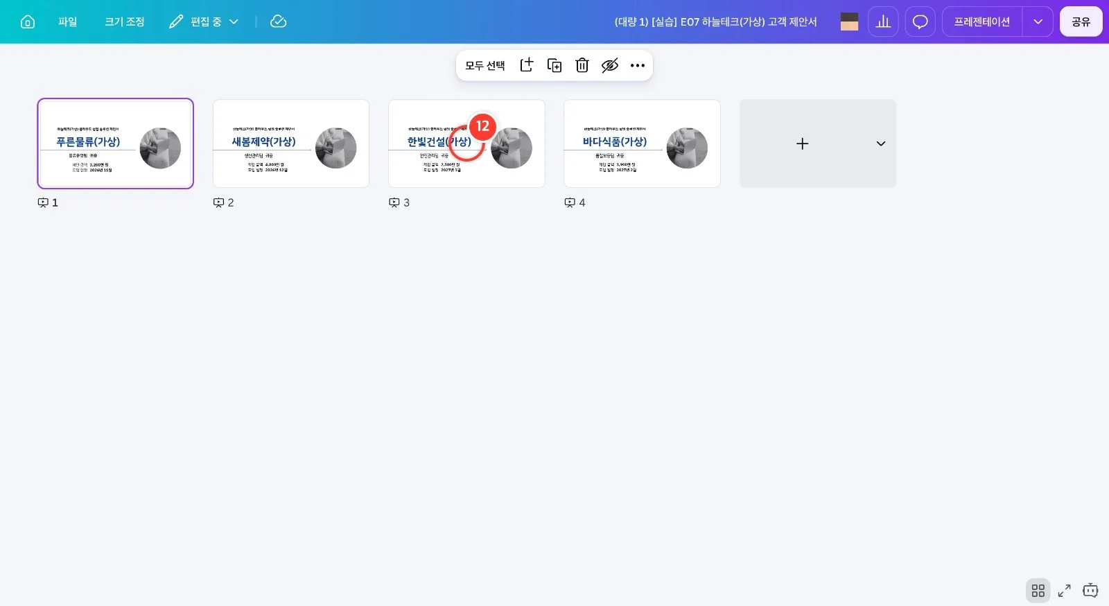Open the 파일 menu

(68, 21)
